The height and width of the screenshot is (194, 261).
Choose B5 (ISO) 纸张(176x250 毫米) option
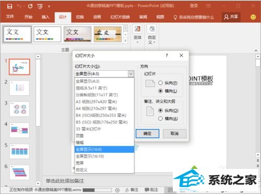(104, 122)
